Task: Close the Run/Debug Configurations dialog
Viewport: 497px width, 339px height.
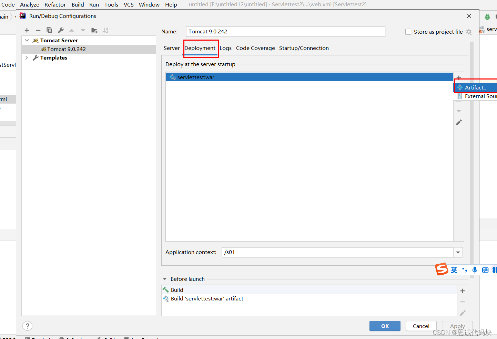Action: (x=469, y=16)
